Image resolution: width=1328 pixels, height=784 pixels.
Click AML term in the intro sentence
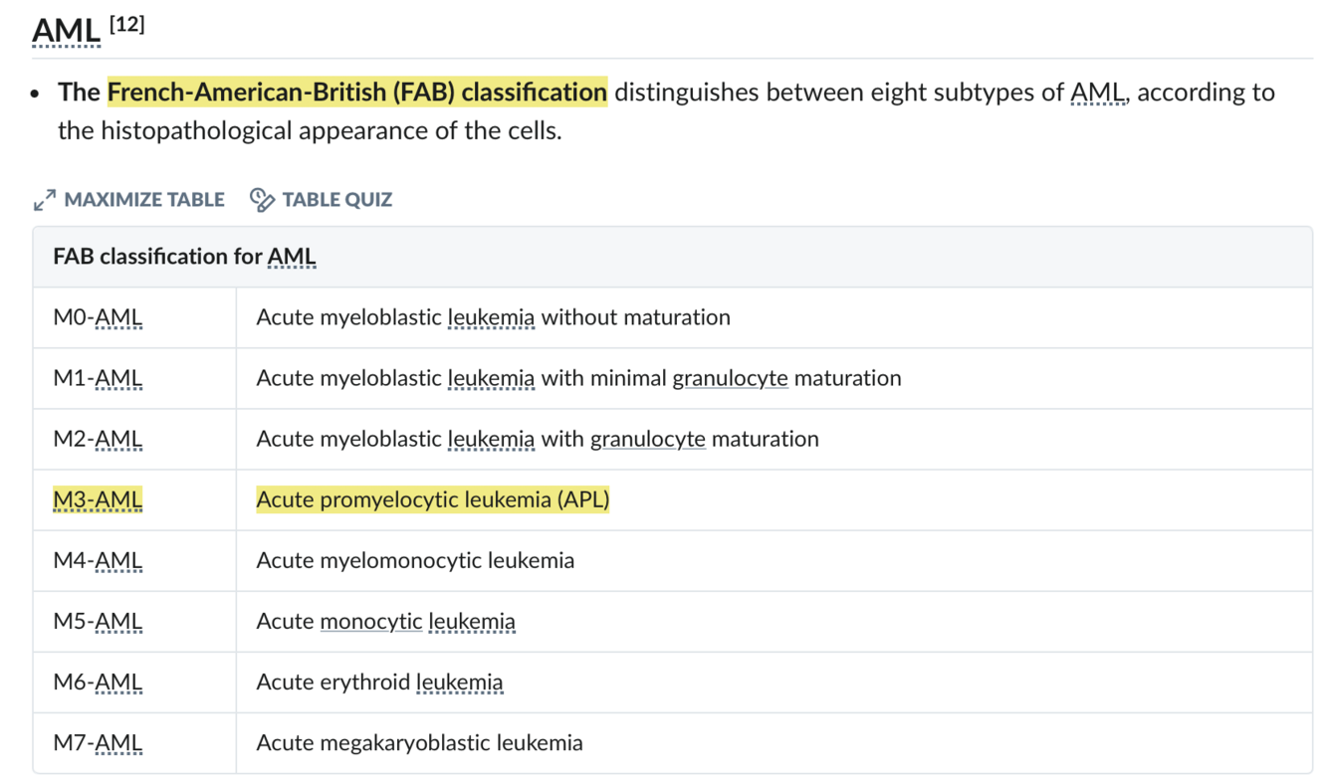point(1098,93)
